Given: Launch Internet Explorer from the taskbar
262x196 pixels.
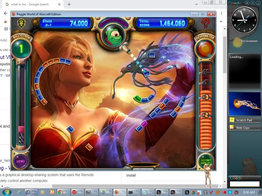Looking at the screenshot, I should (x=19, y=192).
